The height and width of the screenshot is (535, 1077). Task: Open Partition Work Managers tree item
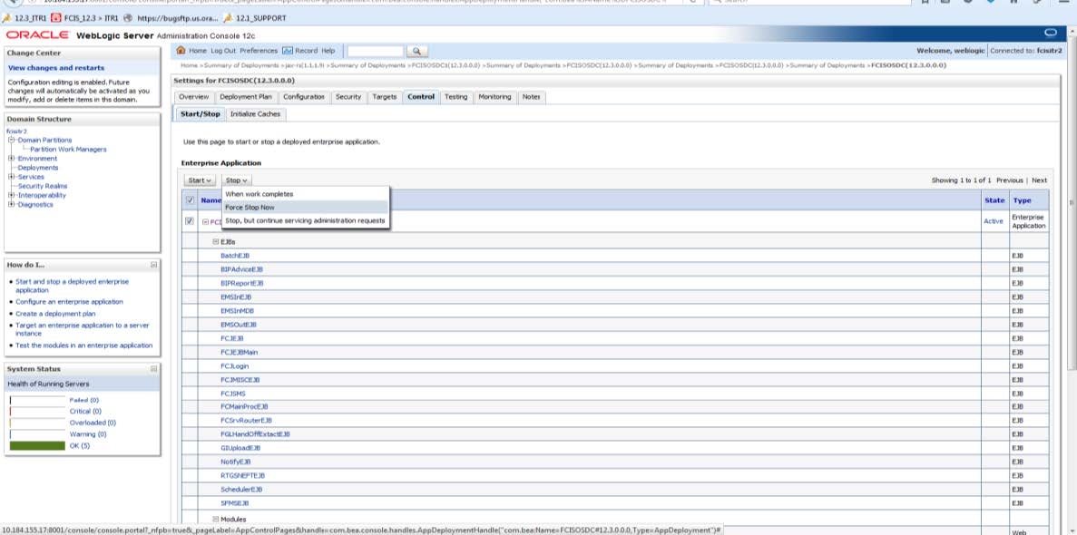69,149
